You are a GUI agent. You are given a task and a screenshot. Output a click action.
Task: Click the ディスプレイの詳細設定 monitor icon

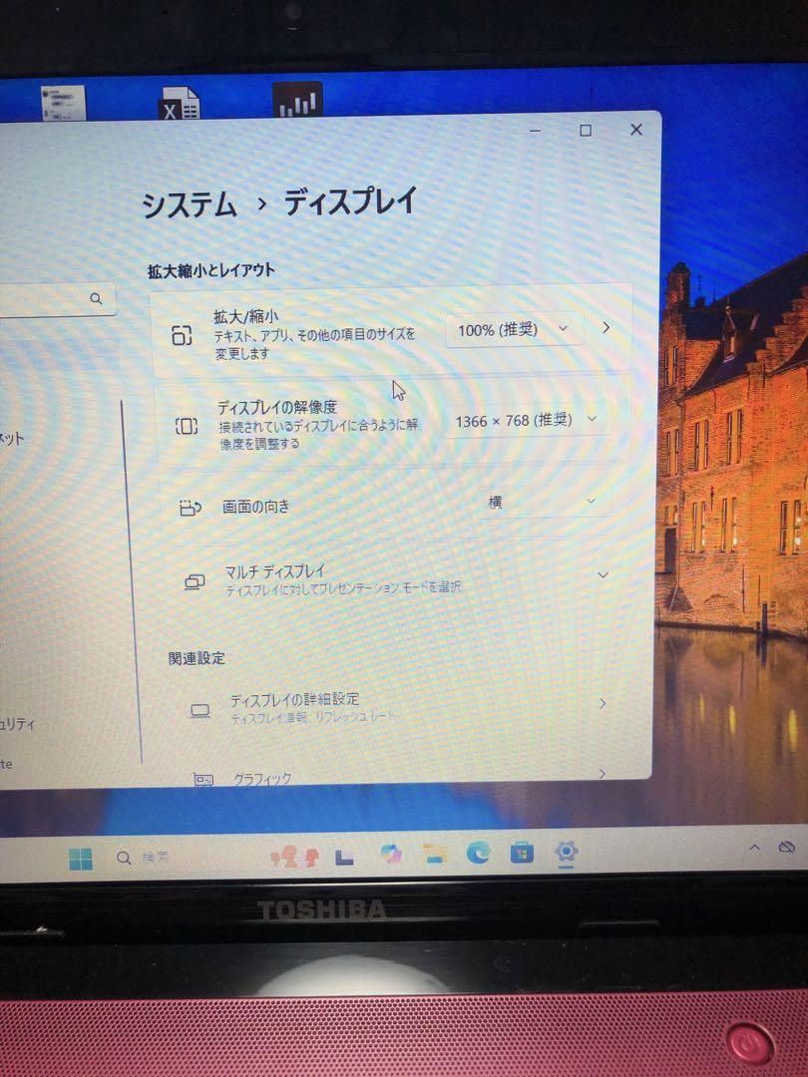(200, 711)
